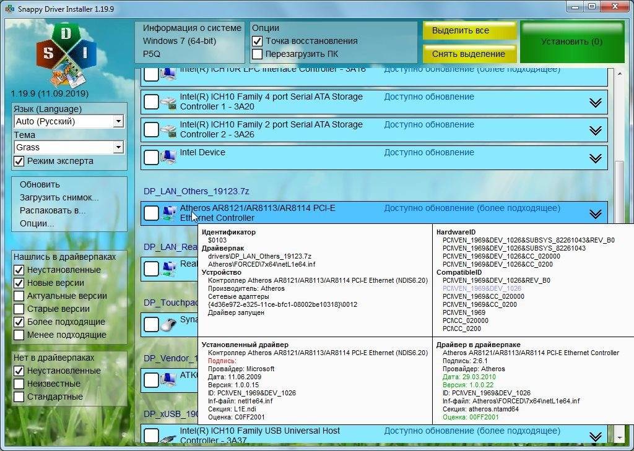Image resolution: width=634 pixels, height=451 pixels.
Task: Choose 'Распаковать в...' menu entry
Action: (53, 210)
